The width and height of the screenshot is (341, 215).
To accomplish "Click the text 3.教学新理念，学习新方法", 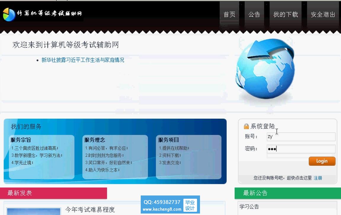I will 37,156.
